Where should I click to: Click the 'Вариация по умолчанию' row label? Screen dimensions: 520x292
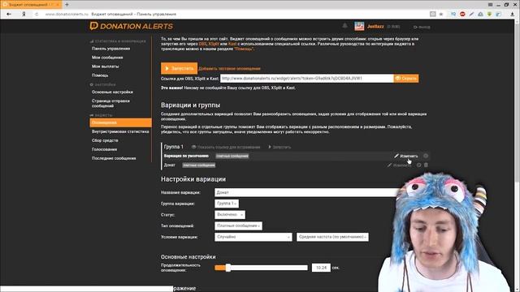click(186, 156)
